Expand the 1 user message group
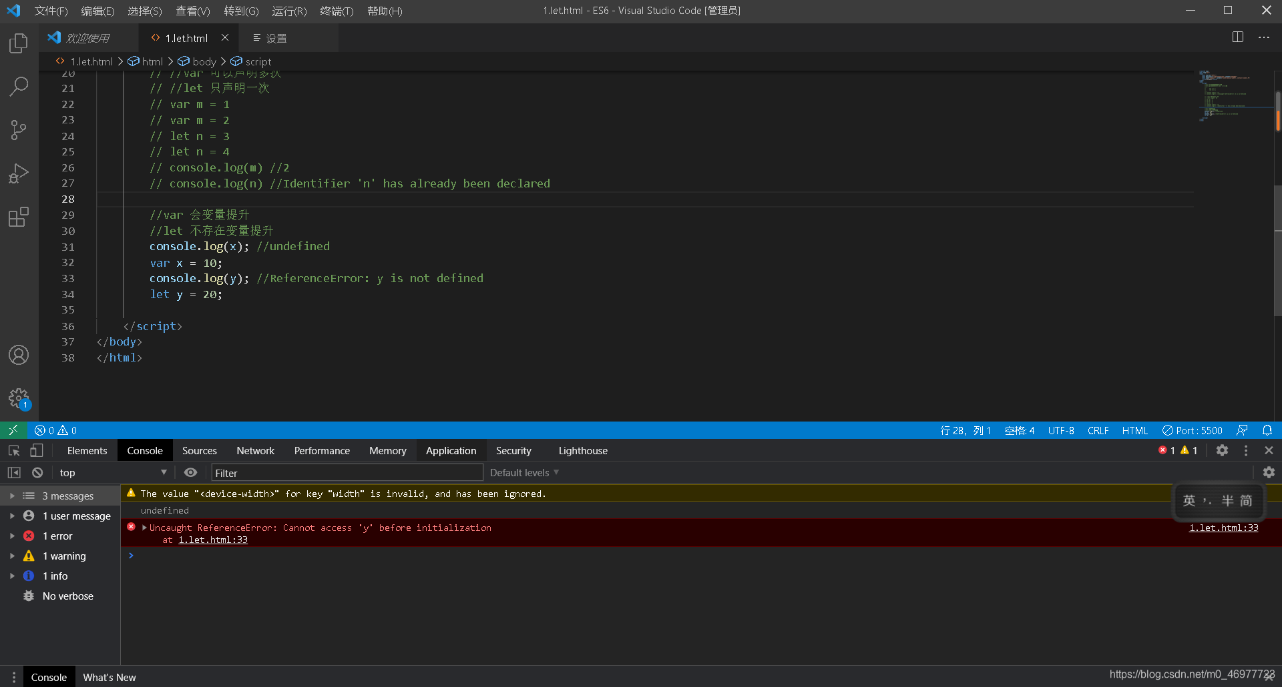The width and height of the screenshot is (1282, 687). [12, 516]
